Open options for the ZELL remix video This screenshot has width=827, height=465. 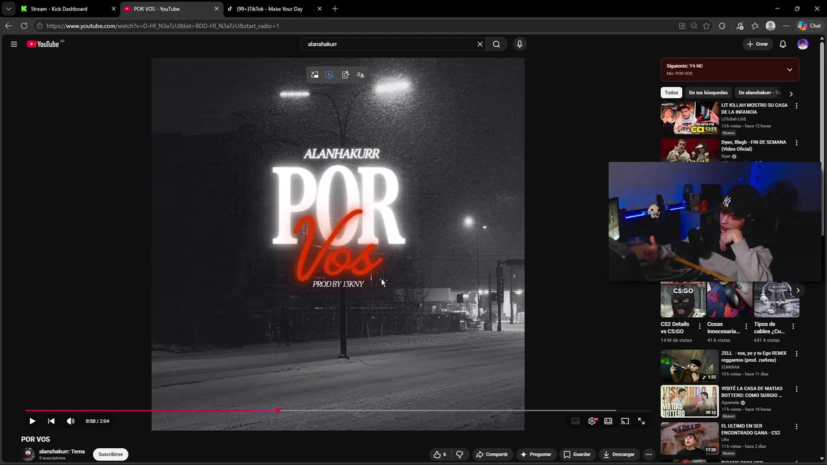pos(796,354)
